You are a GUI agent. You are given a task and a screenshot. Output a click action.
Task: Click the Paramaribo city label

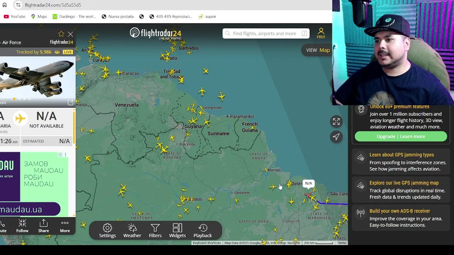pos(242,117)
